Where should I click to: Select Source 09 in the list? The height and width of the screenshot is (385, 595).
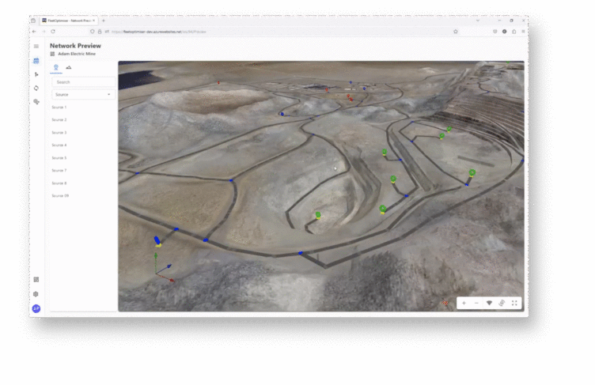pos(60,196)
